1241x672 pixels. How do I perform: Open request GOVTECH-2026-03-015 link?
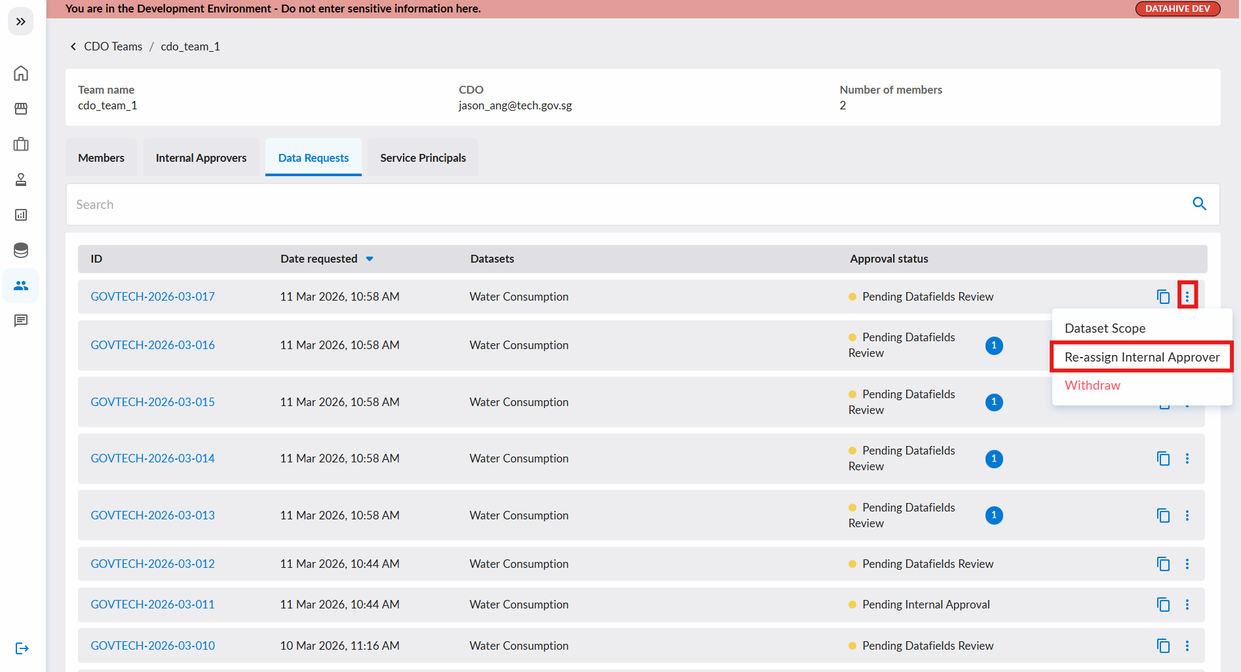click(x=153, y=402)
